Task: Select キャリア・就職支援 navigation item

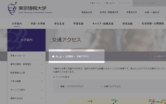Action: (x=103, y=24)
